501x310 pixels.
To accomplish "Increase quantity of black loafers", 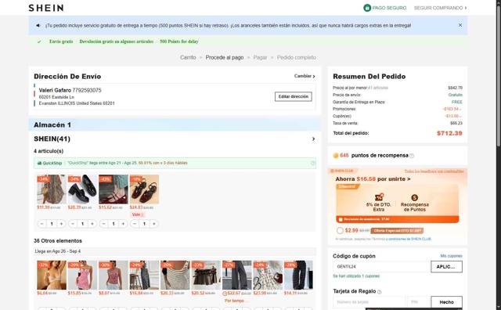I will (x=92, y=224).
